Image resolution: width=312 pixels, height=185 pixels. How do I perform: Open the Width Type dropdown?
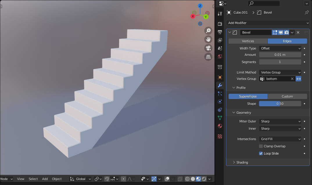point(280,48)
